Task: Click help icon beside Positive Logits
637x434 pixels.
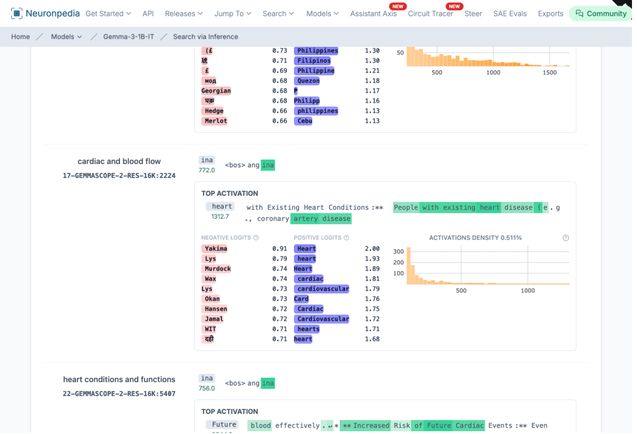Action: pos(346,238)
